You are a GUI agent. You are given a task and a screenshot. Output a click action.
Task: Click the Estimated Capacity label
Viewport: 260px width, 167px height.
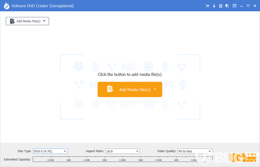(x=17, y=159)
